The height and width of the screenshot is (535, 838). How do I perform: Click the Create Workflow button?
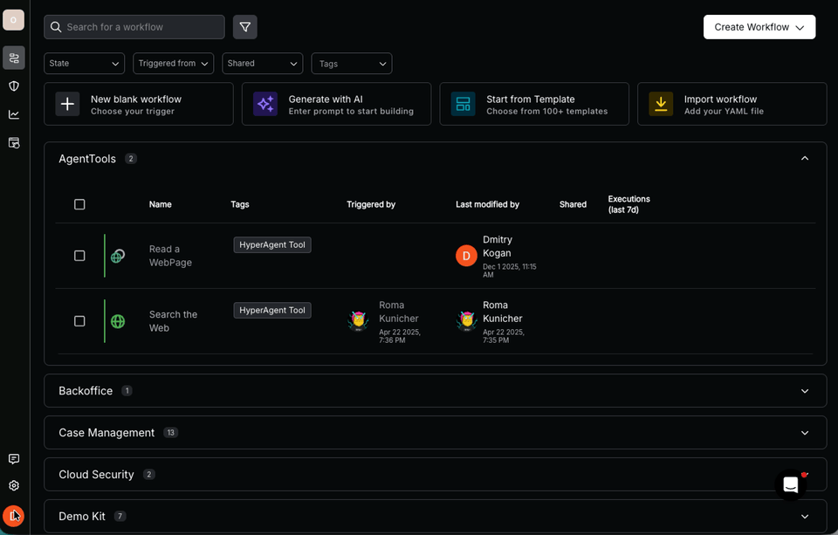point(759,27)
